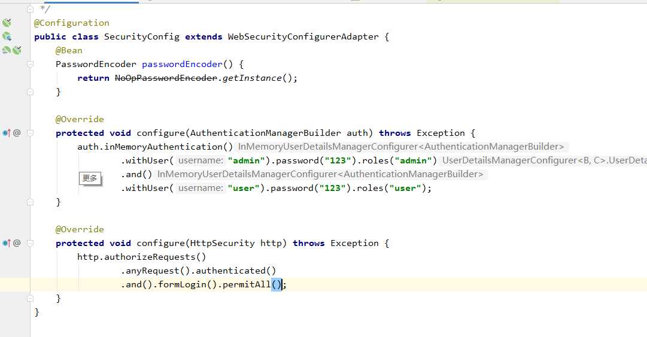Click the getInstance() call
Image resolution: width=647 pixels, height=337 pixels.
[x=258, y=78]
